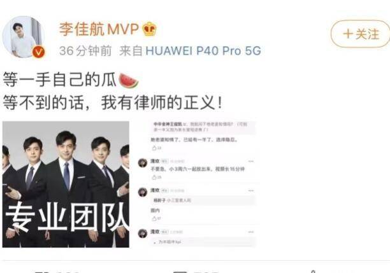Viewport: 390px width, 273px height.
Task: Click the HUAWEI P40 Pro 5G source link
Action: (203, 51)
